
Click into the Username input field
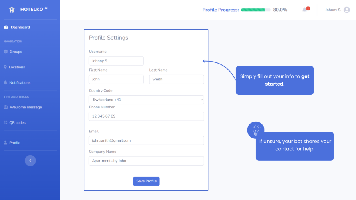(116, 61)
